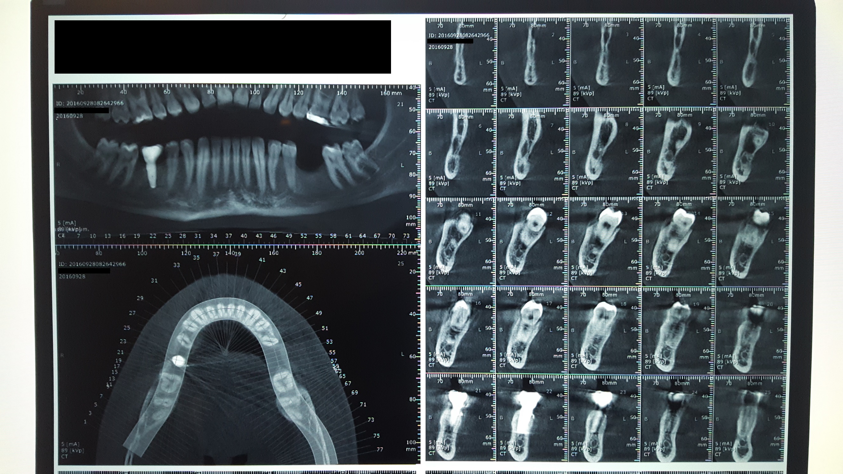Click position 22 under the panoramic image
The width and height of the screenshot is (843, 474).
click(153, 236)
